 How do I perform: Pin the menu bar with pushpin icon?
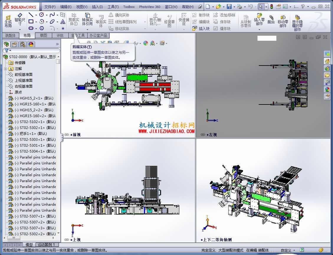(x=200, y=6)
